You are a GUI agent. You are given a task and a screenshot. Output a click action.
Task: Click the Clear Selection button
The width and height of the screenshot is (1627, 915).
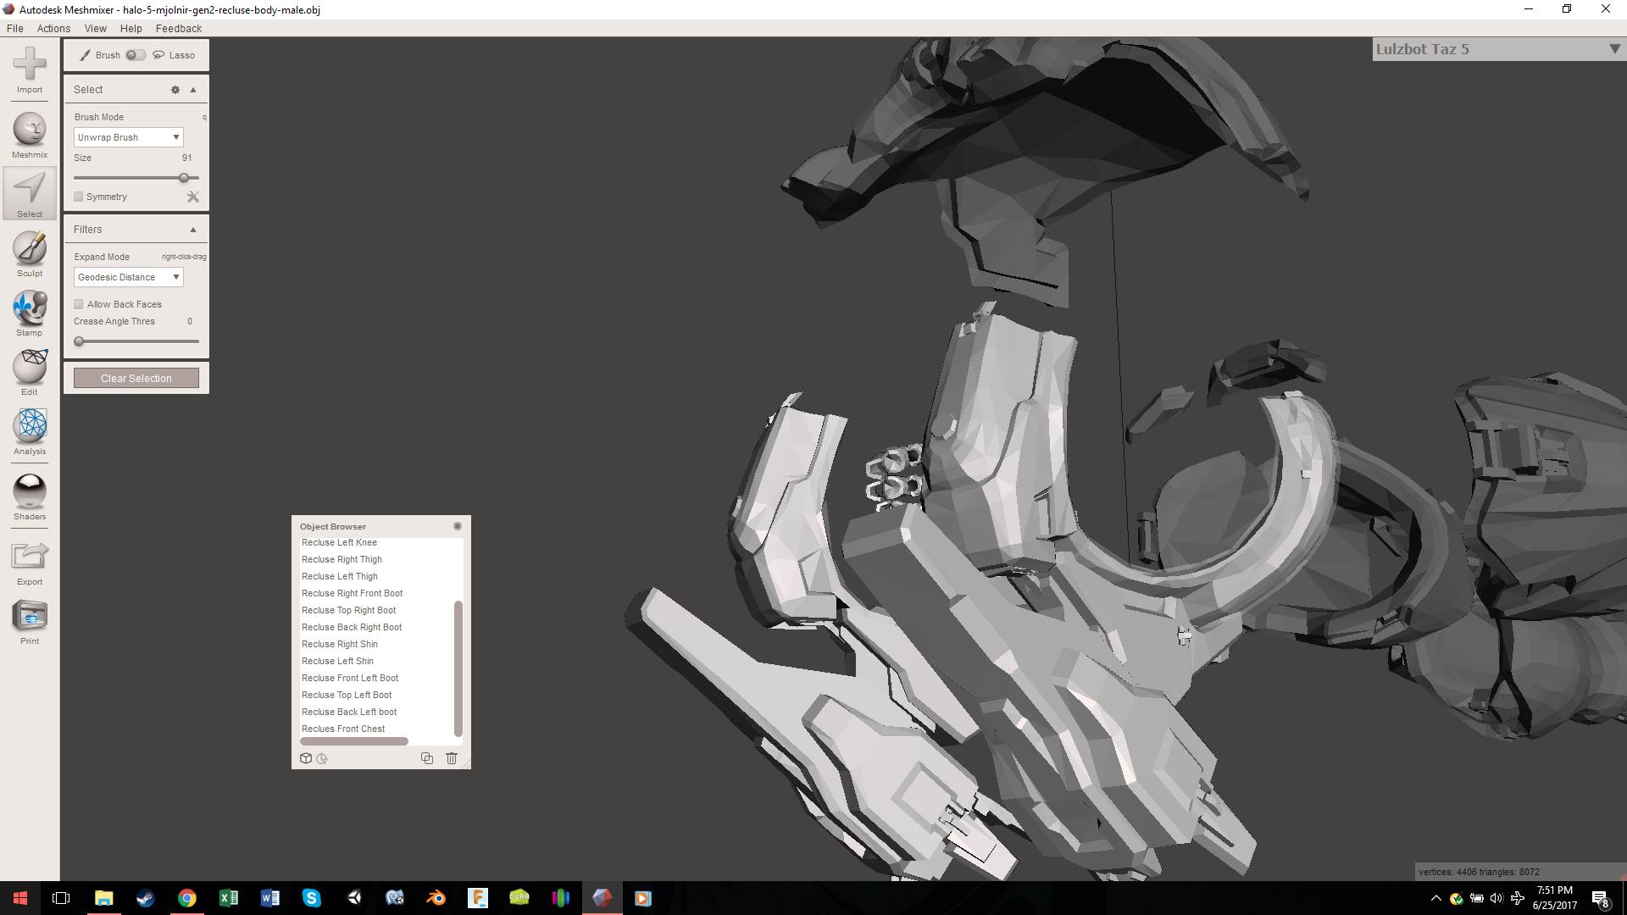click(136, 379)
